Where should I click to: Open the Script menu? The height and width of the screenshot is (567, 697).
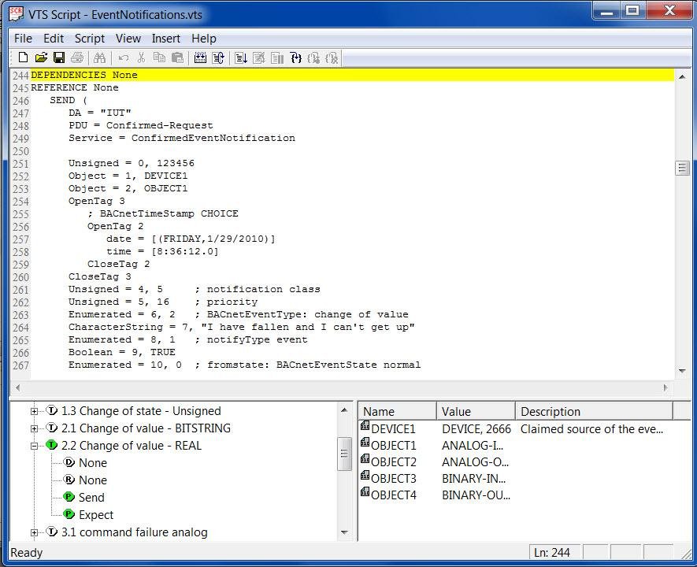(x=89, y=38)
